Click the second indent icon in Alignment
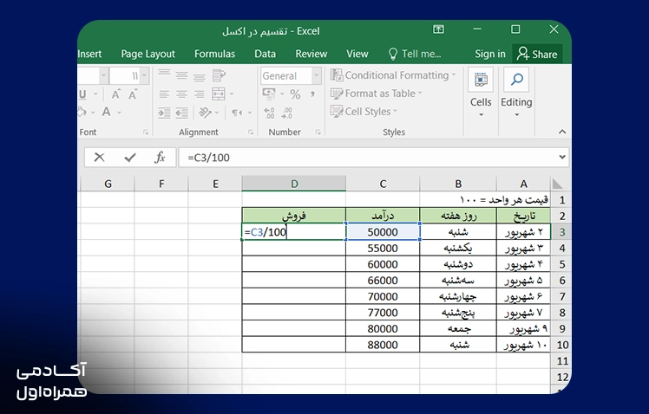Viewport: 649px width, 414px height. [181, 113]
